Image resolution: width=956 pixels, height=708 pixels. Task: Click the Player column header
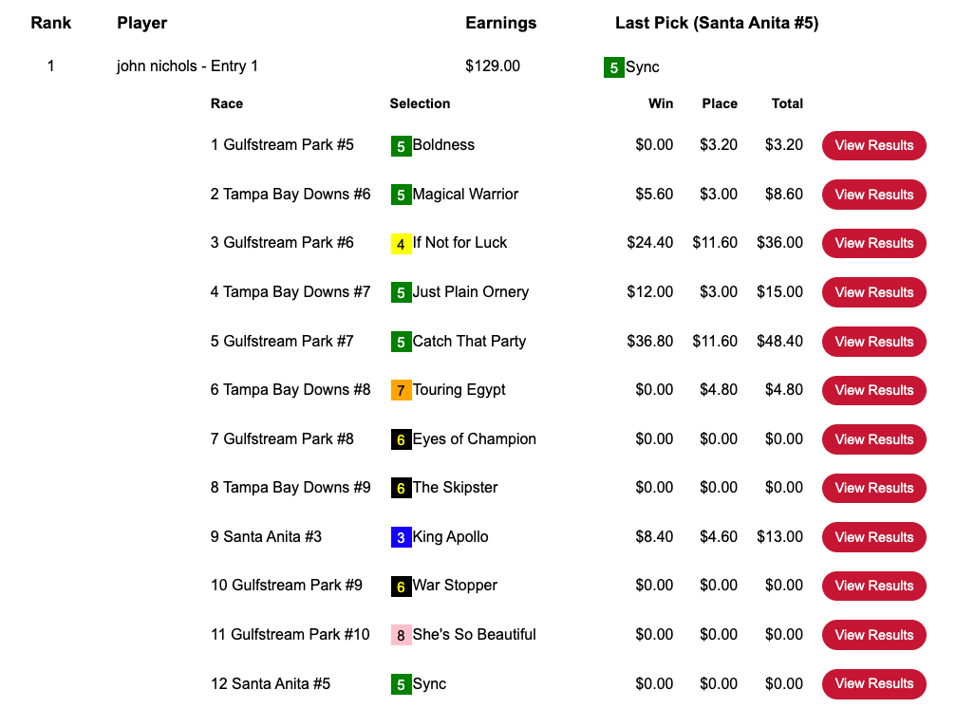click(141, 23)
